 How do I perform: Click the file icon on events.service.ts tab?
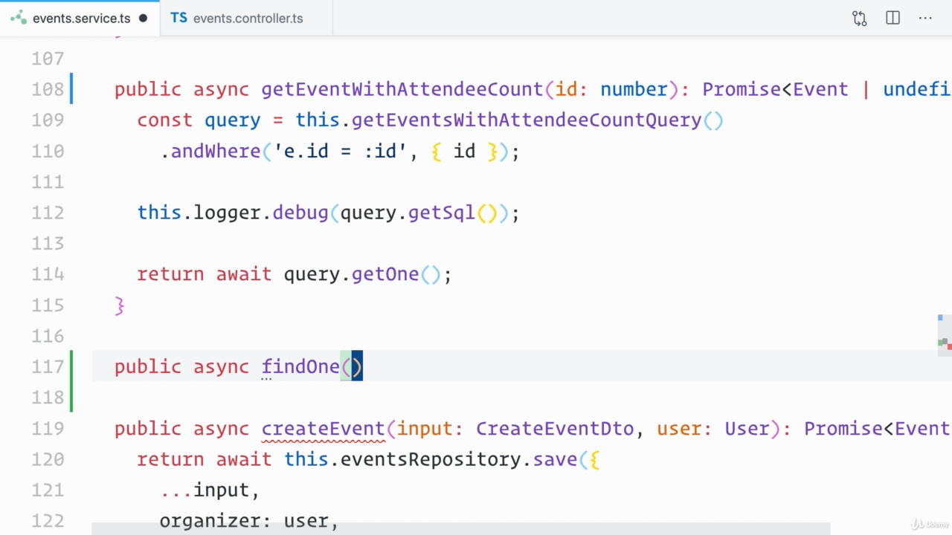(x=19, y=18)
